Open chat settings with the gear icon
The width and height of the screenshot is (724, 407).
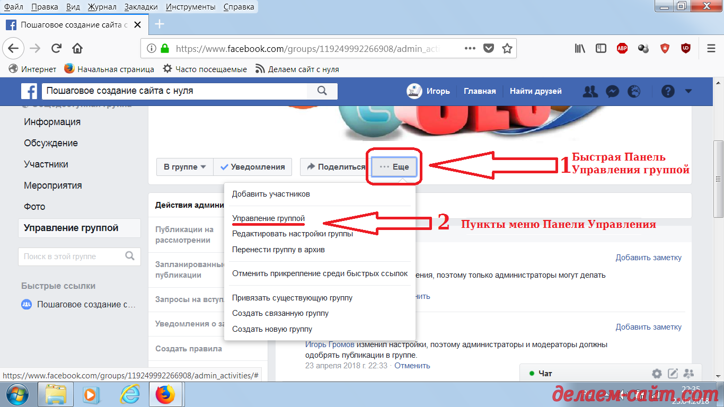point(656,373)
